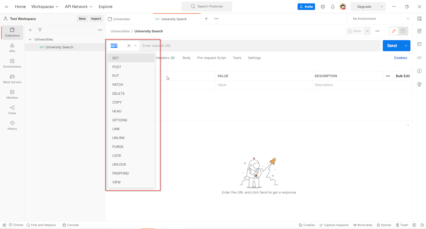Click the Import button
This screenshot has width=426, height=229.
(x=96, y=19)
